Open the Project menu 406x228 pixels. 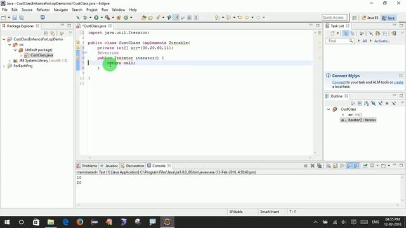[x=92, y=9]
